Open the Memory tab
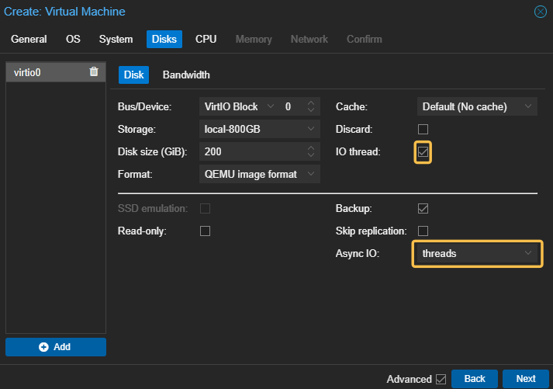This screenshot has height=389, width=553. point(254,39)
